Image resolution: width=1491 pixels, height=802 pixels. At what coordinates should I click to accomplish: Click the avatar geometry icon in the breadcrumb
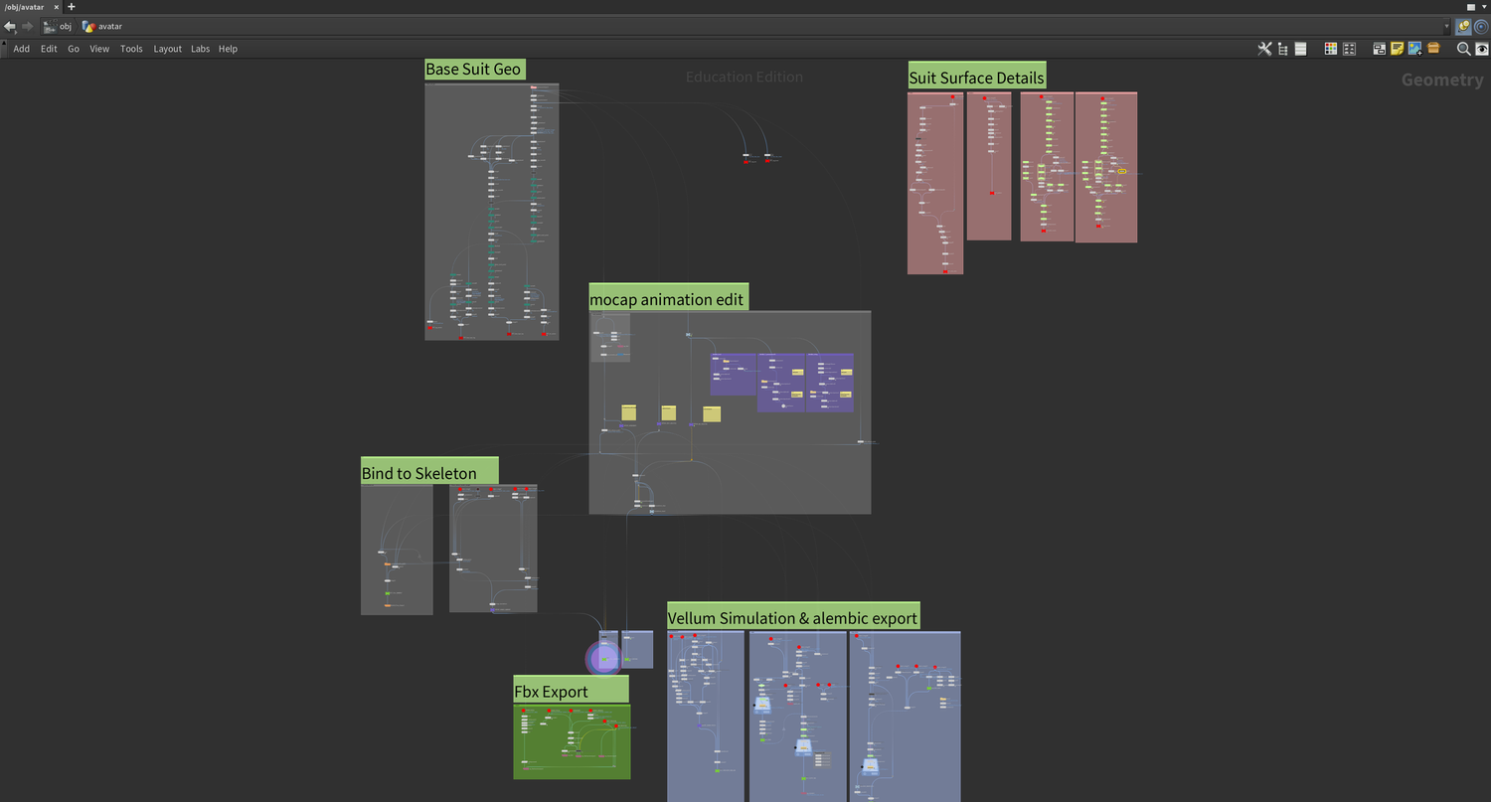pos(87,26)
